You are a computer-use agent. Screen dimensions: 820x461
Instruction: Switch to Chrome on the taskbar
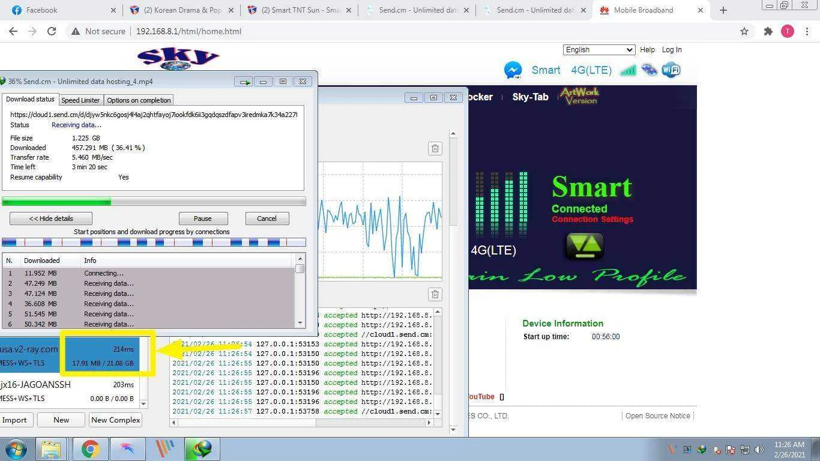[x=90, y=449]
